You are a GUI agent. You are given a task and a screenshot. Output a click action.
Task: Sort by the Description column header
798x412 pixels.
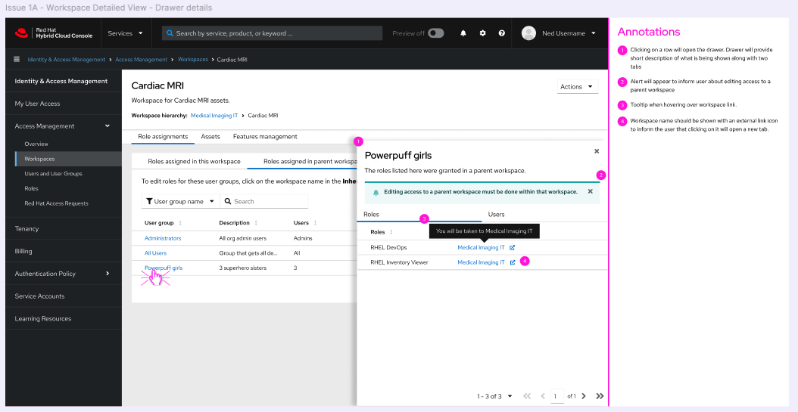(235, 223)
